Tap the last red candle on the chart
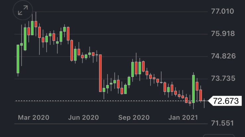This screenshot has width=245, height=137. [x=201, y=95]
